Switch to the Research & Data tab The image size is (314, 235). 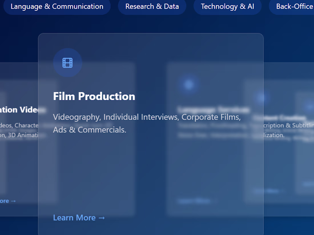[152, 7]
